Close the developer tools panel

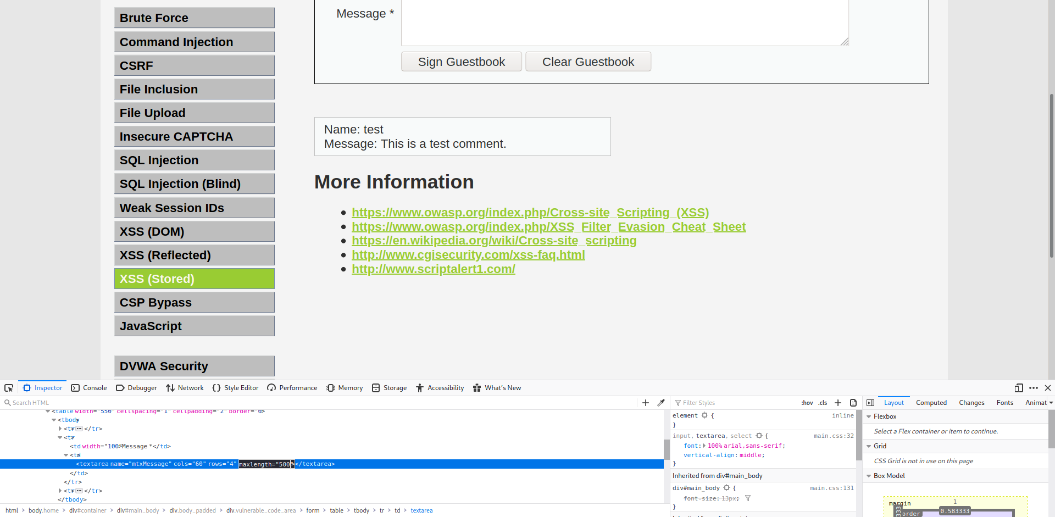(1048, 388)
